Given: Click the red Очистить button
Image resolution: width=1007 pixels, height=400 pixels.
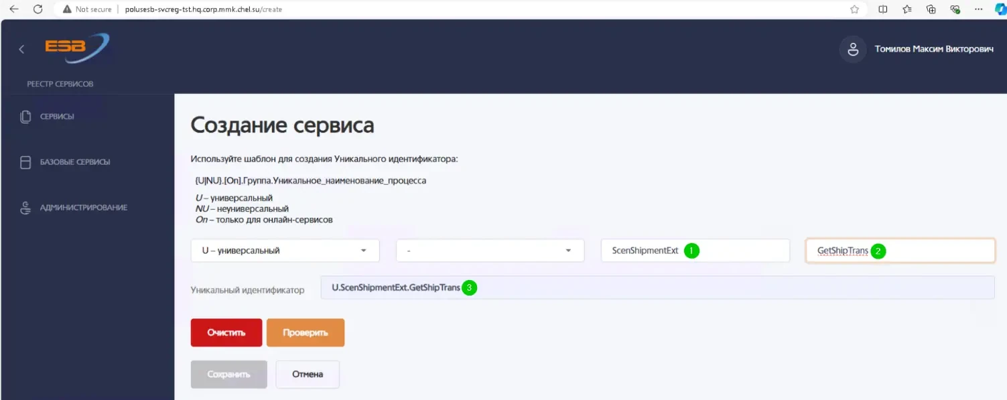Looking at the screenshot, I should point(226,332).
